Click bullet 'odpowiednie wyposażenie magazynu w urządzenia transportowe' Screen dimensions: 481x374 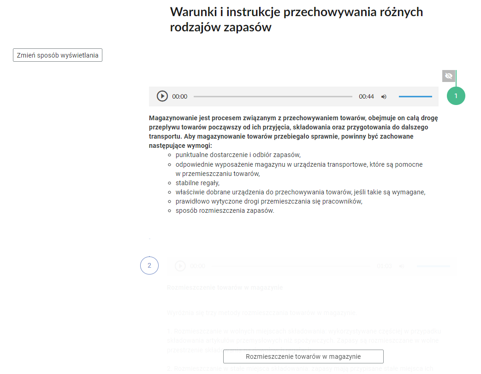(x=299, y=169)
